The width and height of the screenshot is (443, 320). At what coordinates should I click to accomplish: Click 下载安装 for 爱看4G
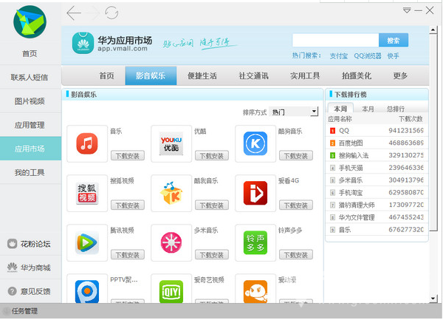coord(296,205)
